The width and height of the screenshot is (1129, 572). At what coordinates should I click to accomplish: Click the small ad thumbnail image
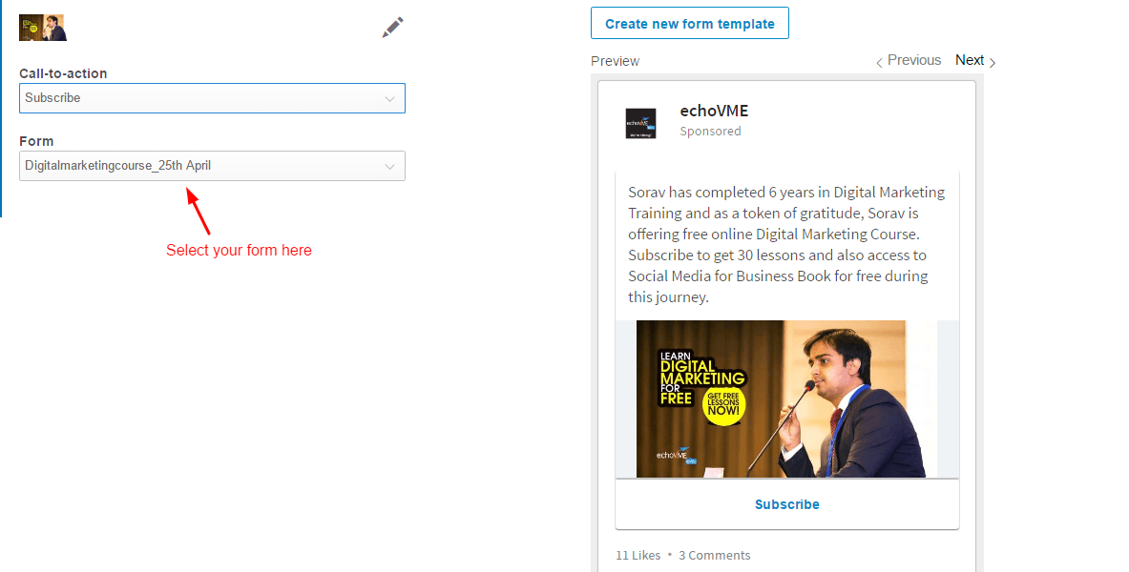[43, 28]
